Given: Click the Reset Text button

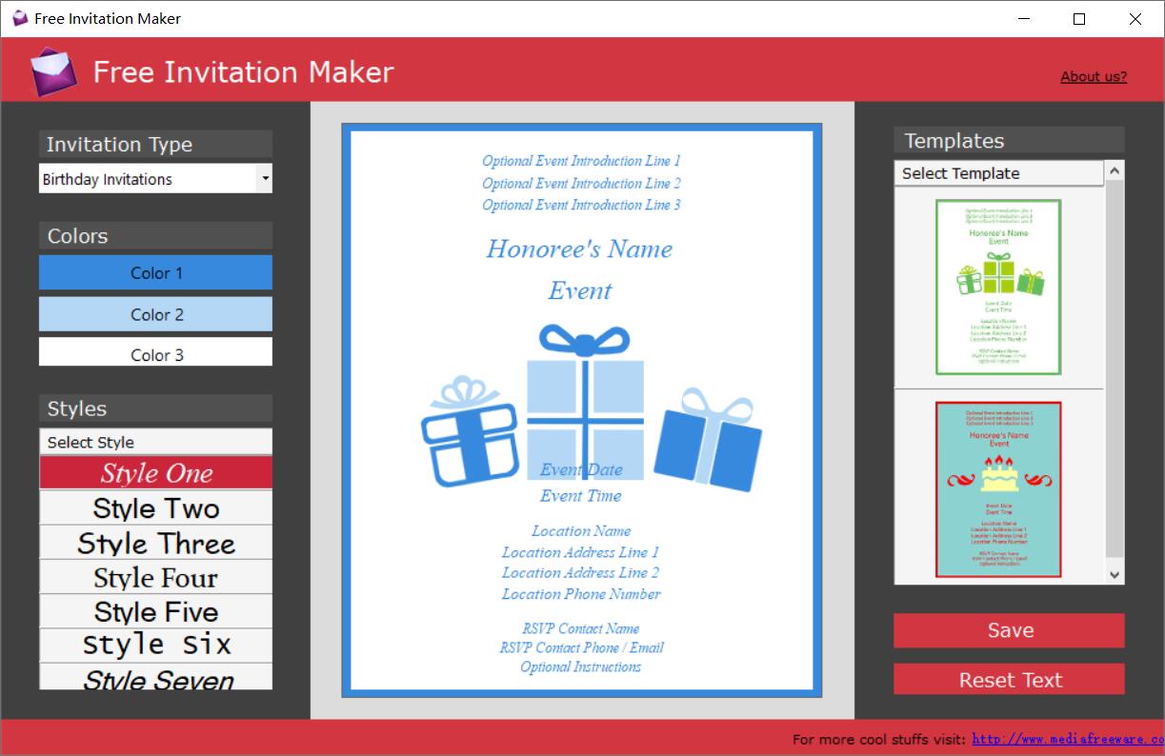Looking at the screenshot, I should click(x=1009, y=680).
